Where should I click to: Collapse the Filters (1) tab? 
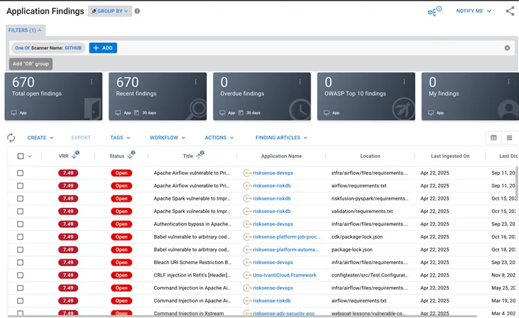pos(25,30)
